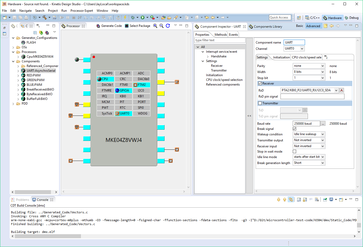Viewport: 363px width, 247px height.
Task: Zoom in on the Processor view
Action: pos(155,26)
